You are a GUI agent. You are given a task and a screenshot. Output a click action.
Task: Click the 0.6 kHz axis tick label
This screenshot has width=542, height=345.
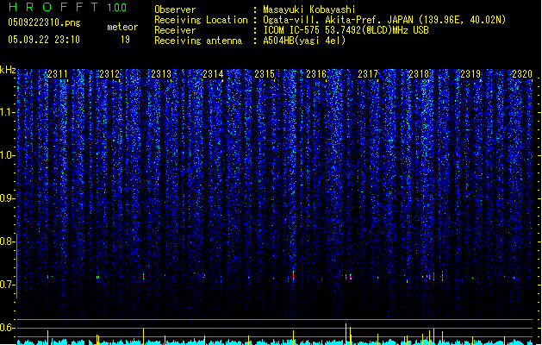(x=8, y=328)
